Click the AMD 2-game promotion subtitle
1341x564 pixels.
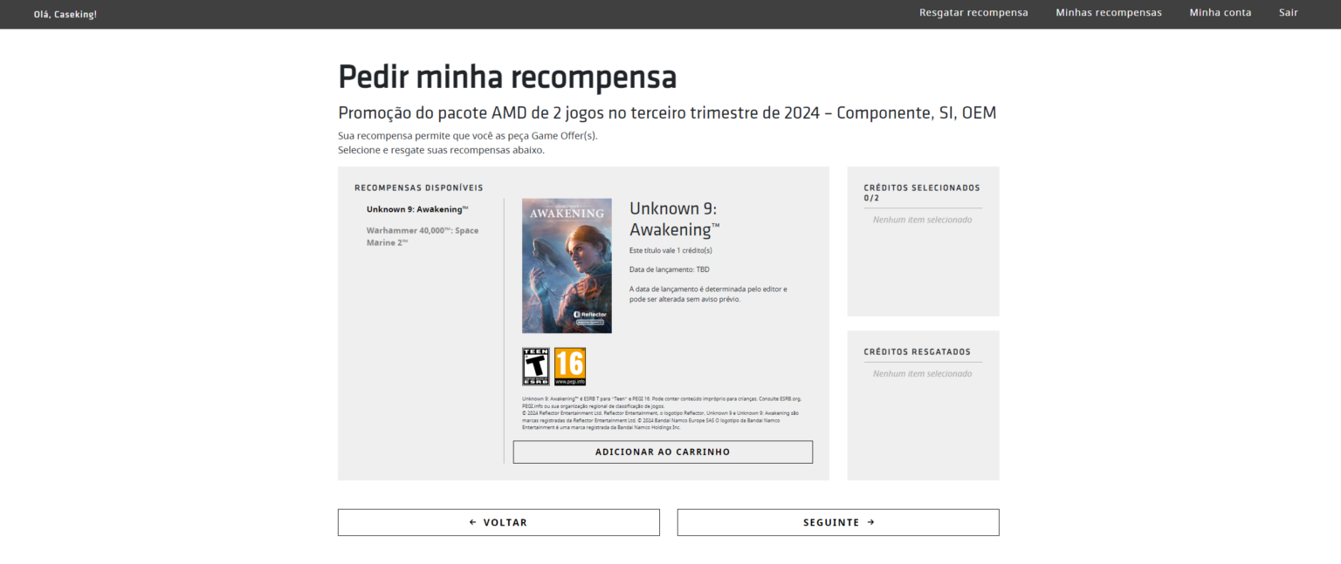tap(667, 113)
